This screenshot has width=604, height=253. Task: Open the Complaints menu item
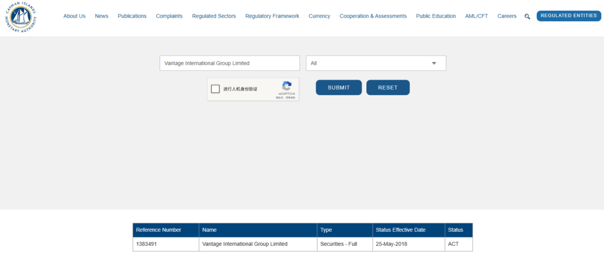click(169, 16)
